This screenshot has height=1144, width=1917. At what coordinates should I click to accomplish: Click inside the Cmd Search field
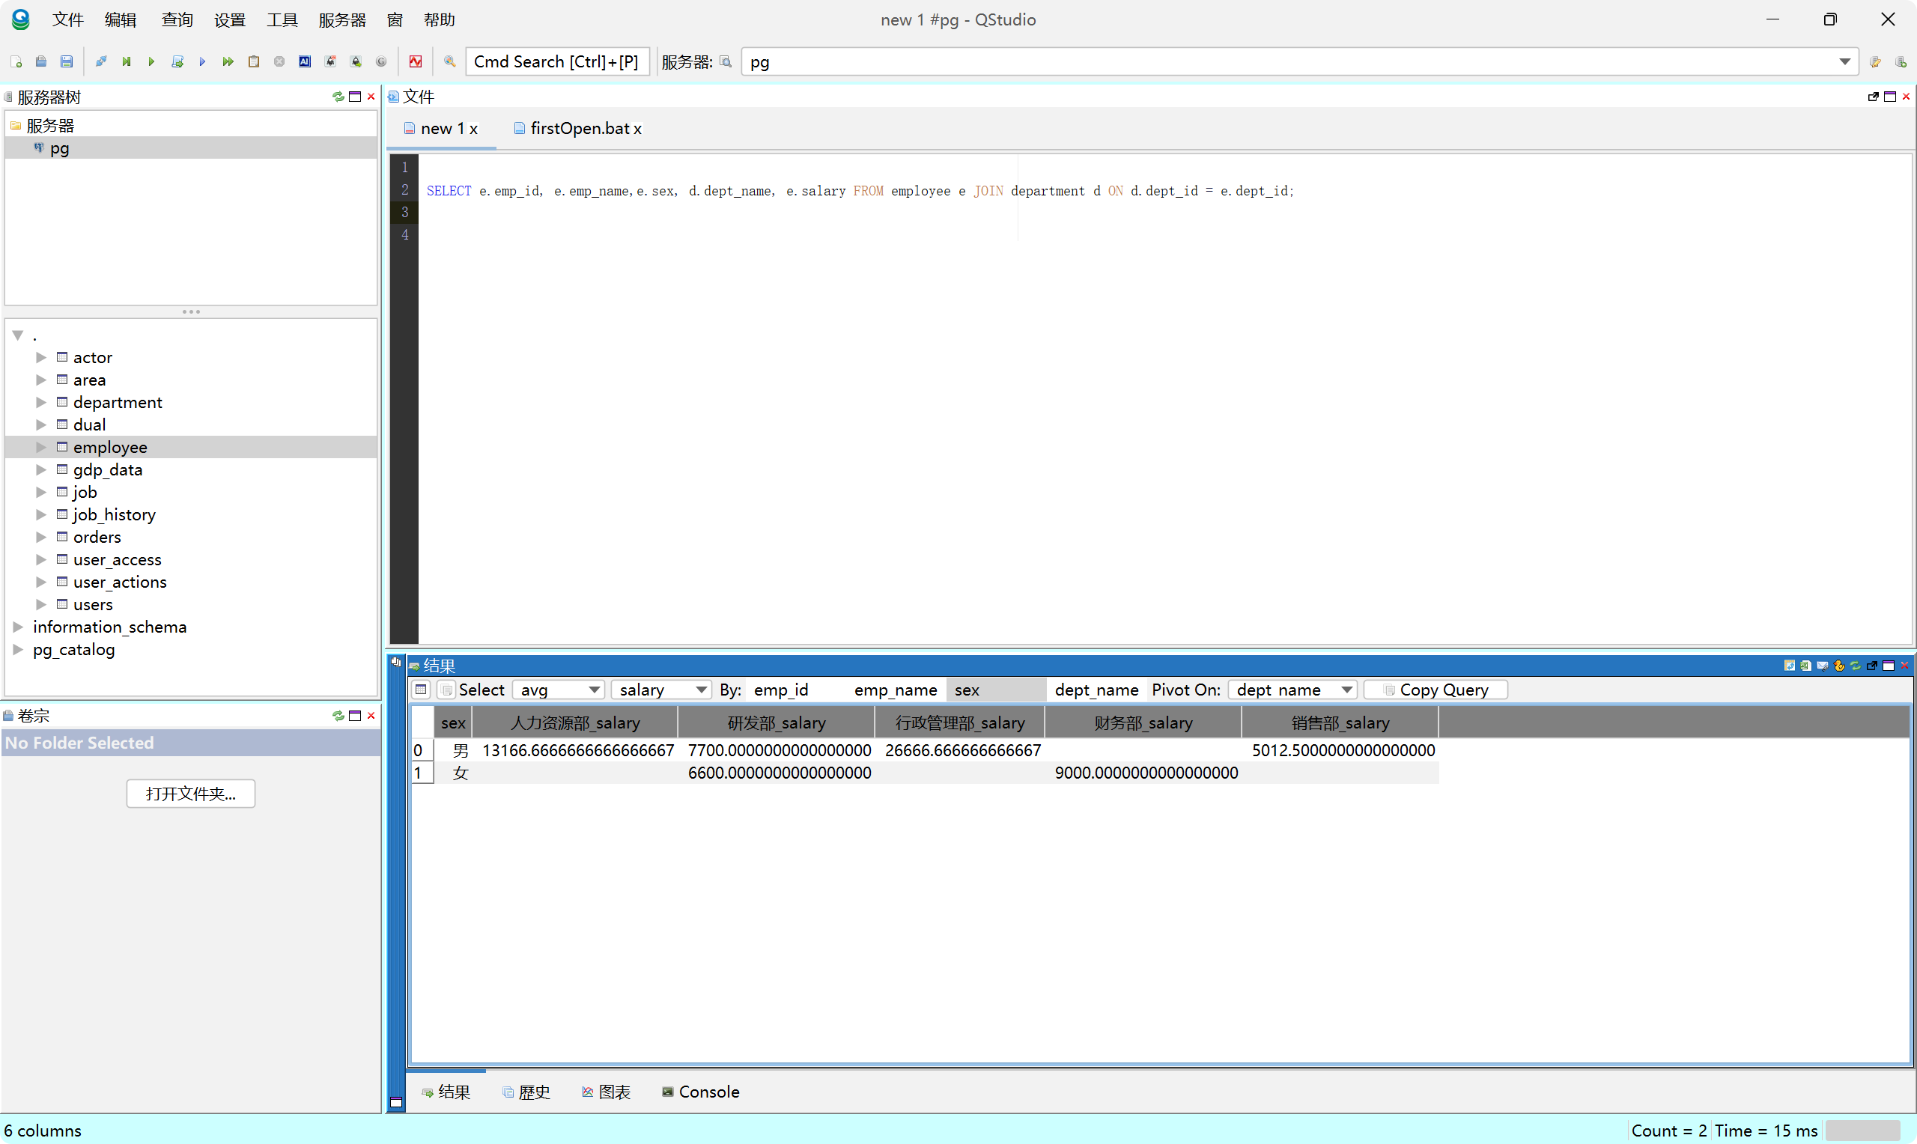tap(557, 61)
